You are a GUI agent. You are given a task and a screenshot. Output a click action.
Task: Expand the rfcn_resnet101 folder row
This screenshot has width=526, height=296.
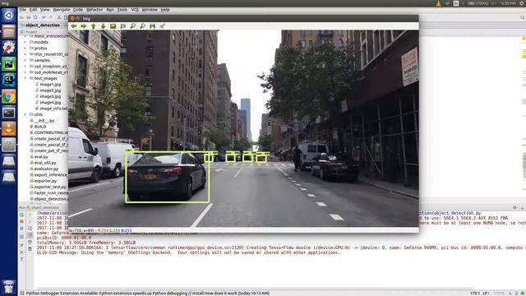coord(25,54)
